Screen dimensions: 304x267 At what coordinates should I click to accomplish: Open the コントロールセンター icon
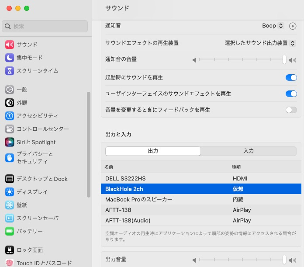tap(10, 129)
